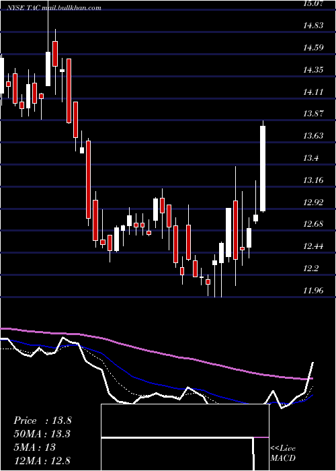Select the 13.87 price axis label
The image size is (336, 471).
pyautogui.click(x=313, y=114)
